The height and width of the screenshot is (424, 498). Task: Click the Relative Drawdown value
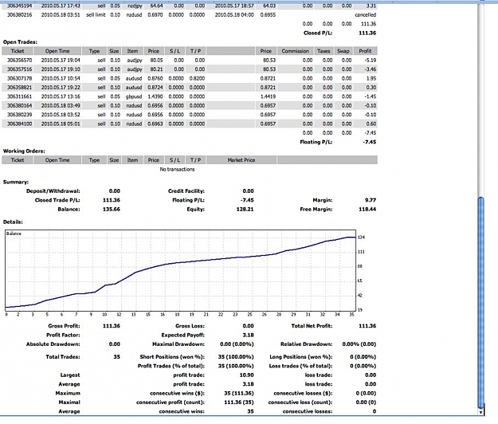[x=359, y=344]
